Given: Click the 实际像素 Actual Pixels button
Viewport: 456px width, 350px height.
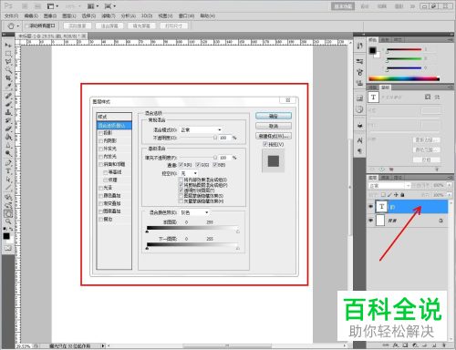Looking at the screenshot, I should pyautogui.click(x=78, y=26).
